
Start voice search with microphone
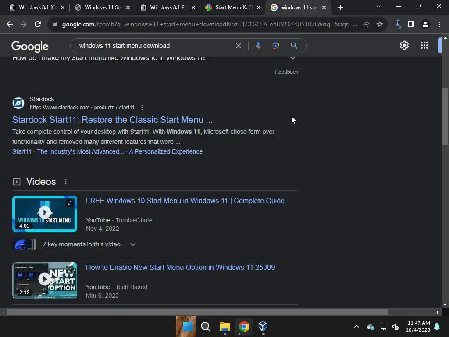click(258, 46)
